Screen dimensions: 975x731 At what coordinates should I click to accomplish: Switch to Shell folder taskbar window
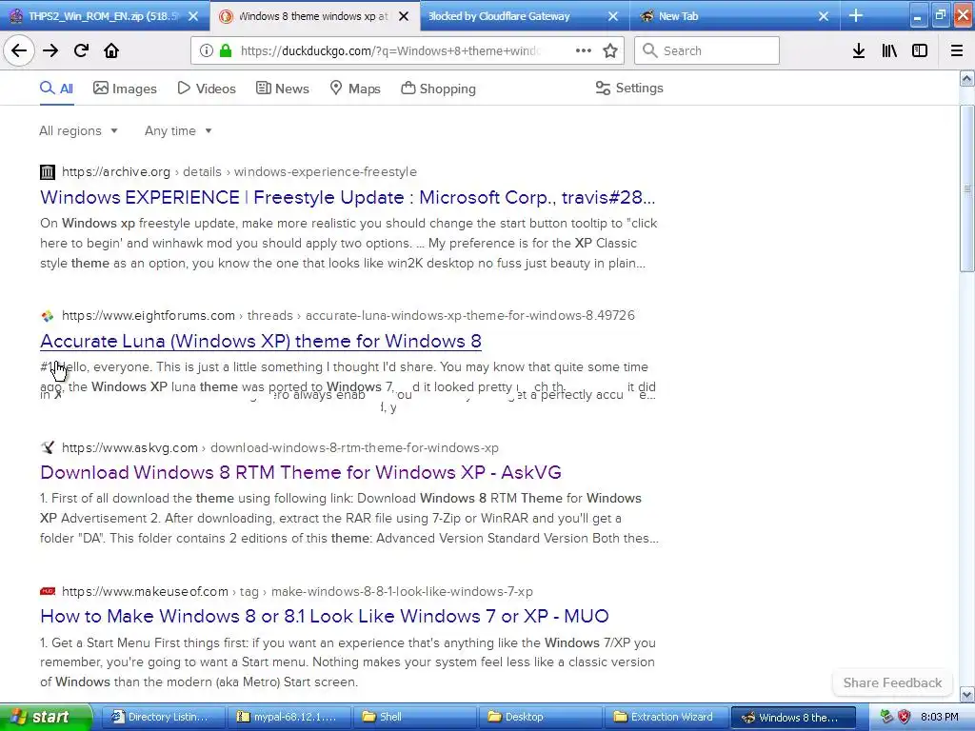coord(414,717)
